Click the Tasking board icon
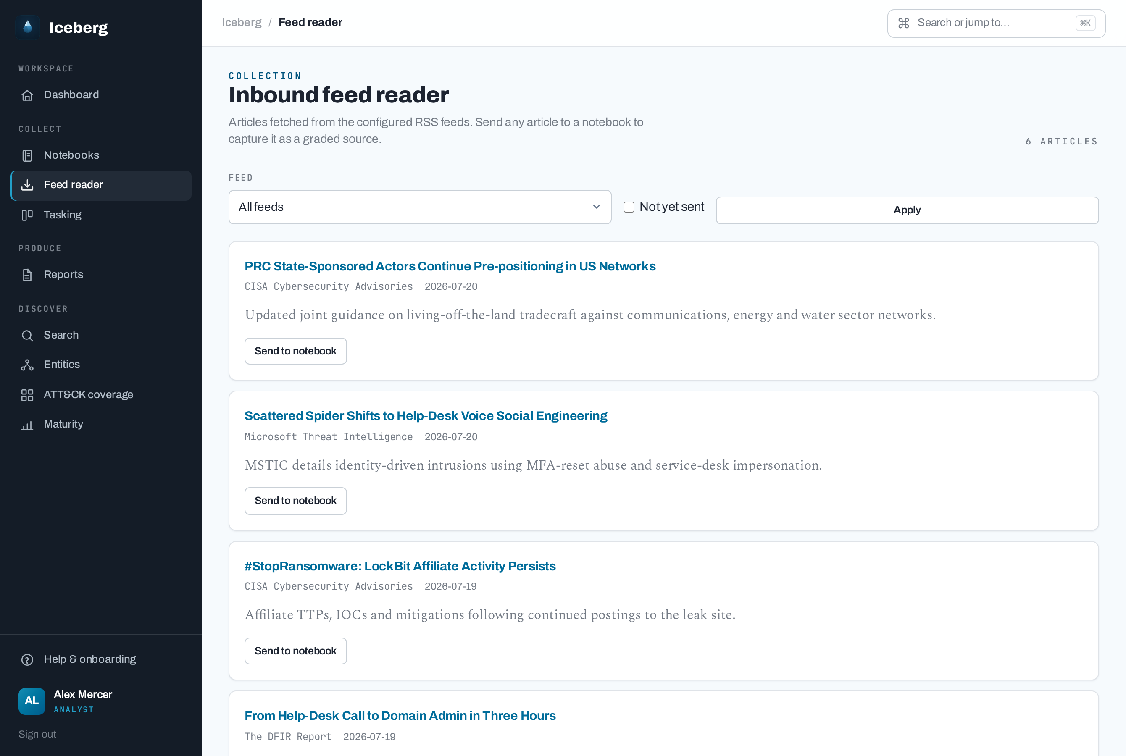1126x756 pixels. click(x=27, y=215)
